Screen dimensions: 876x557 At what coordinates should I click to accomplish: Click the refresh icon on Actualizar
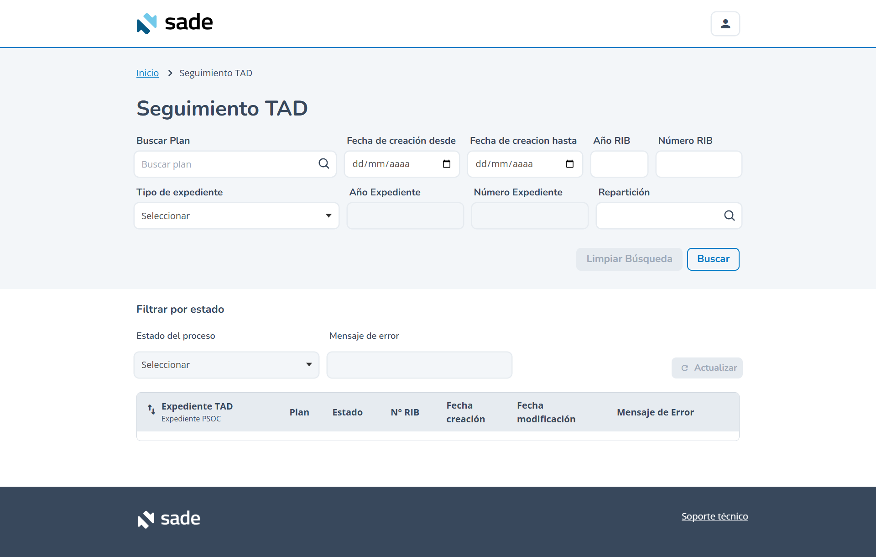pyautogui.click(x=685, y=368)
